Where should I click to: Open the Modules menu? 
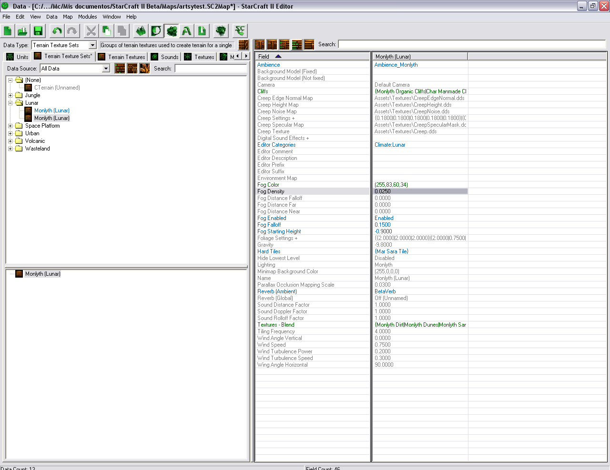[88, 17]
